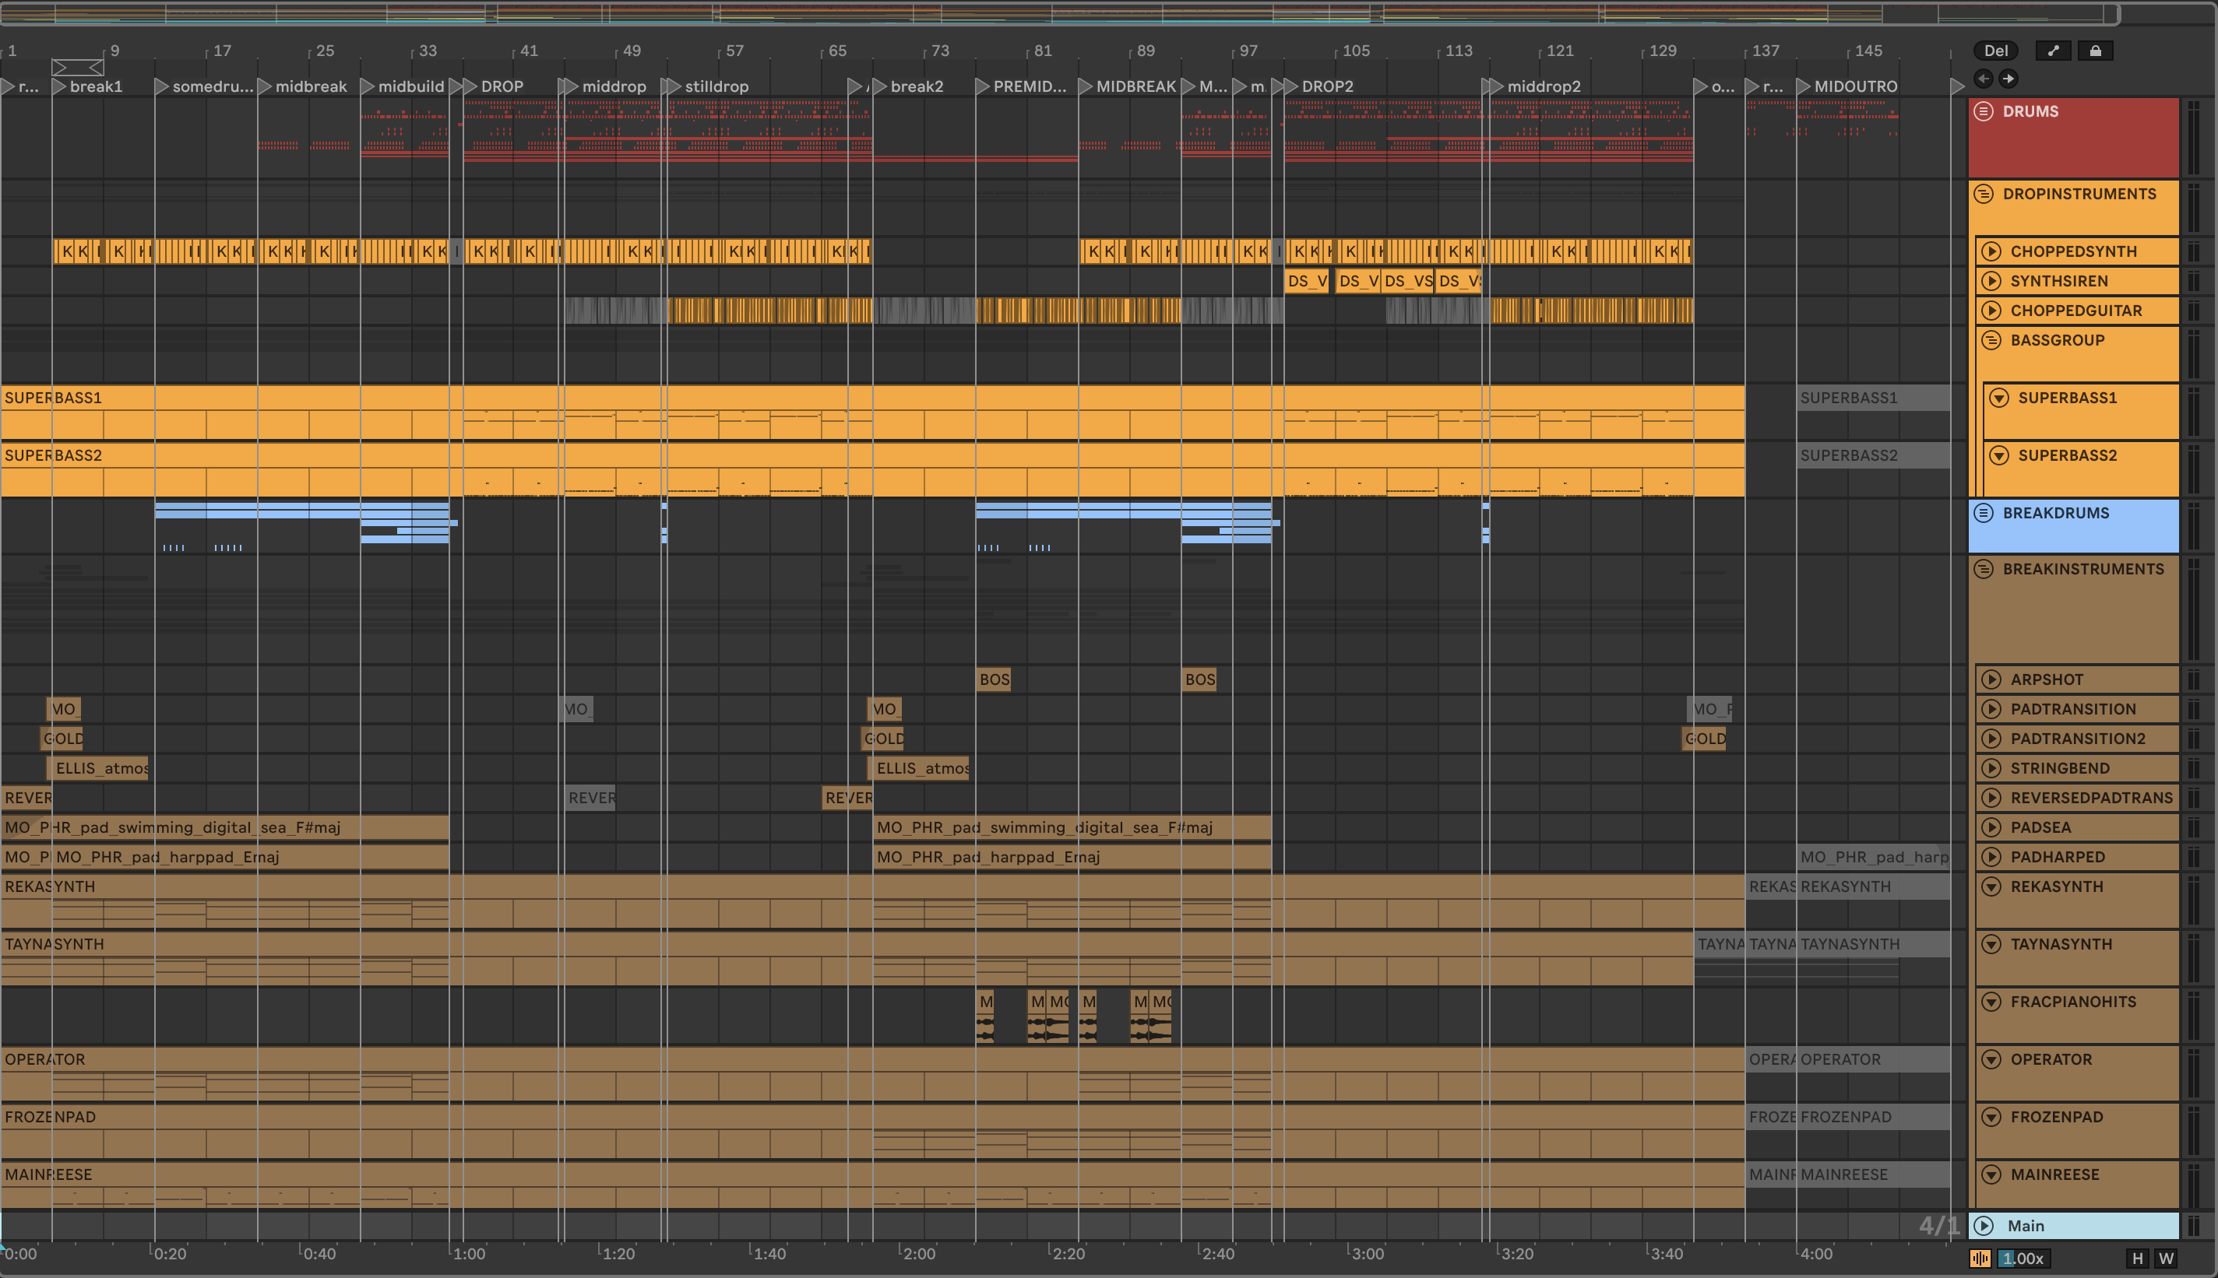Screen dimensions: 2218x1278
Task: Unfold the Main track
Action: pos(1984,1226)
